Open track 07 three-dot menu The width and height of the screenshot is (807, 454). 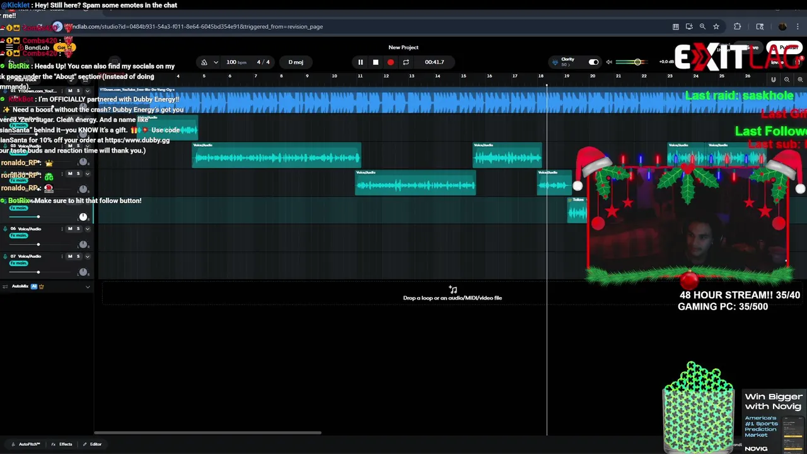tap(62, 257)
